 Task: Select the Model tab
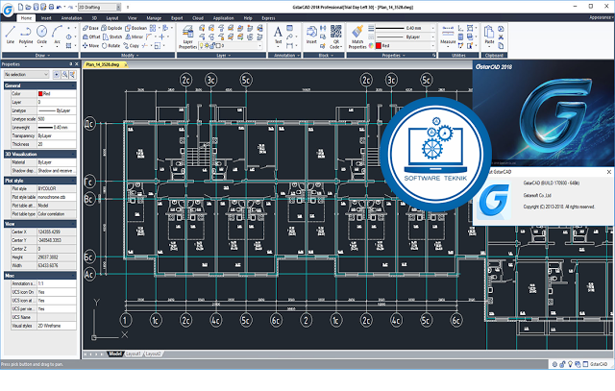[115, 354]
